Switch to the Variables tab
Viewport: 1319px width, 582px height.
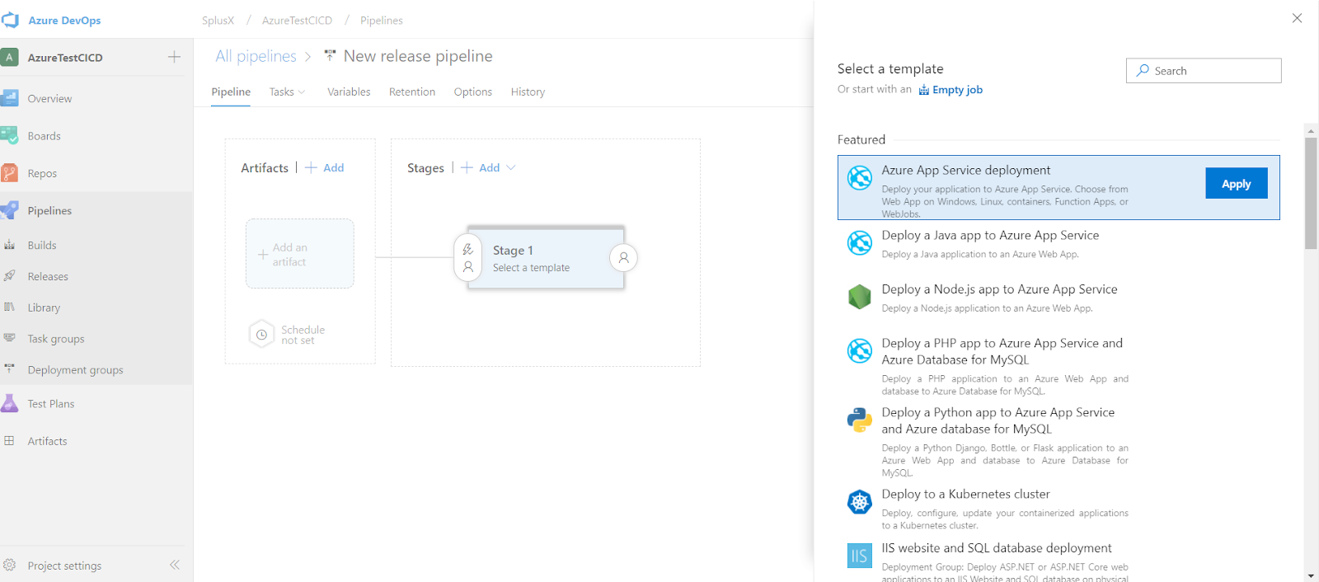click(x=349, y=92)
